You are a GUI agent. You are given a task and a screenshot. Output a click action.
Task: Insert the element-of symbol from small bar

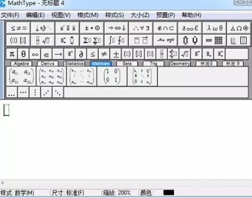click(46, 54)
